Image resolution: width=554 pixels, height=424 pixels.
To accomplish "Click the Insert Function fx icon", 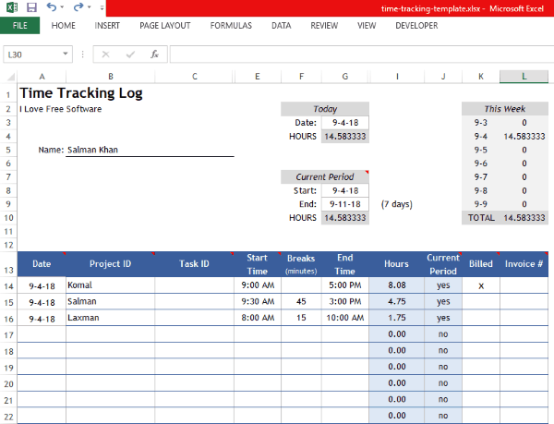I will tap(154, 55).
